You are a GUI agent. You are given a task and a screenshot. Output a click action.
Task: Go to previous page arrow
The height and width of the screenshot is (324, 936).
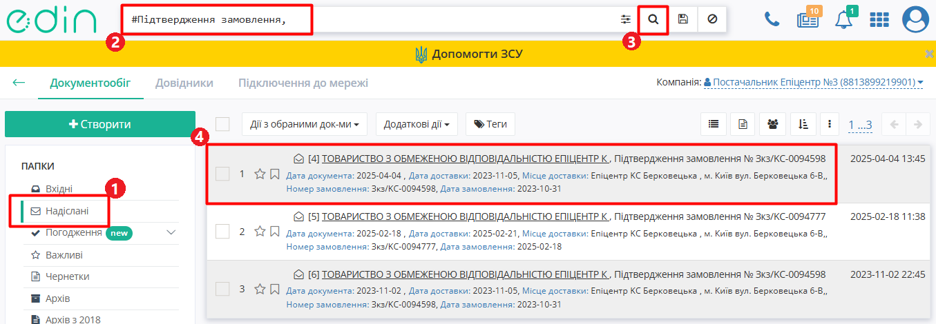tap(894, 125)
